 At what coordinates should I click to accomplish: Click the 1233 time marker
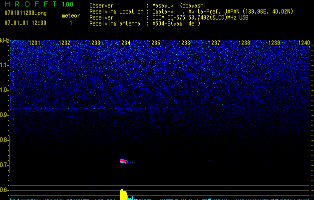coord(94,43)
